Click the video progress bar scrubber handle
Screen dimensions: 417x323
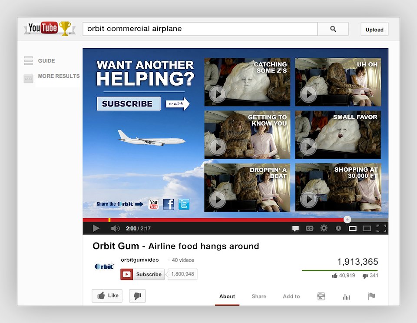click(347, 220)
